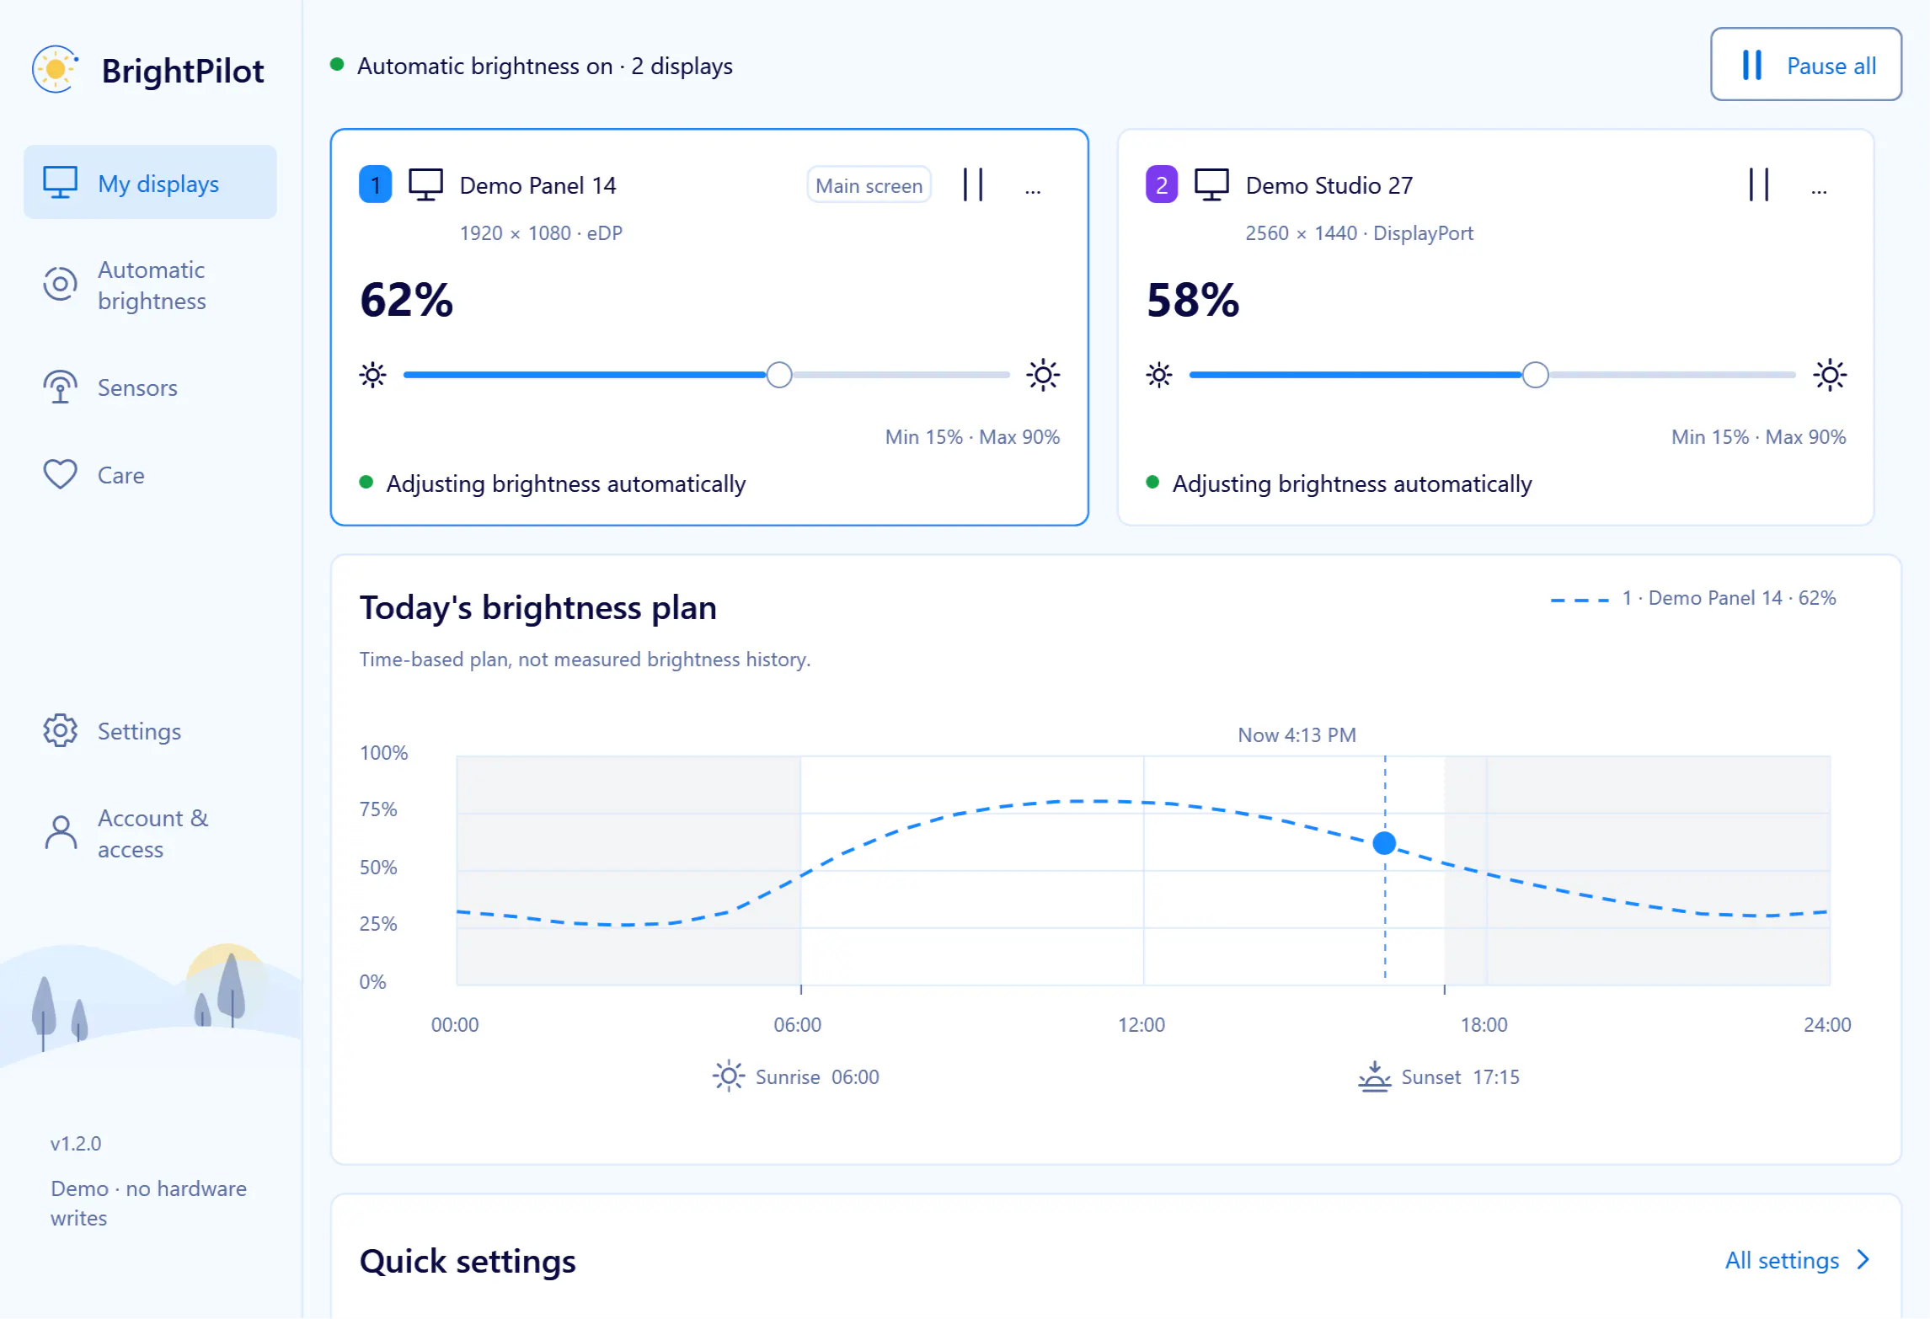Click Demo Studio 27 brightness slider handle
Viewport: 1930px width, 1319px height.
[x=1536, y=375]
